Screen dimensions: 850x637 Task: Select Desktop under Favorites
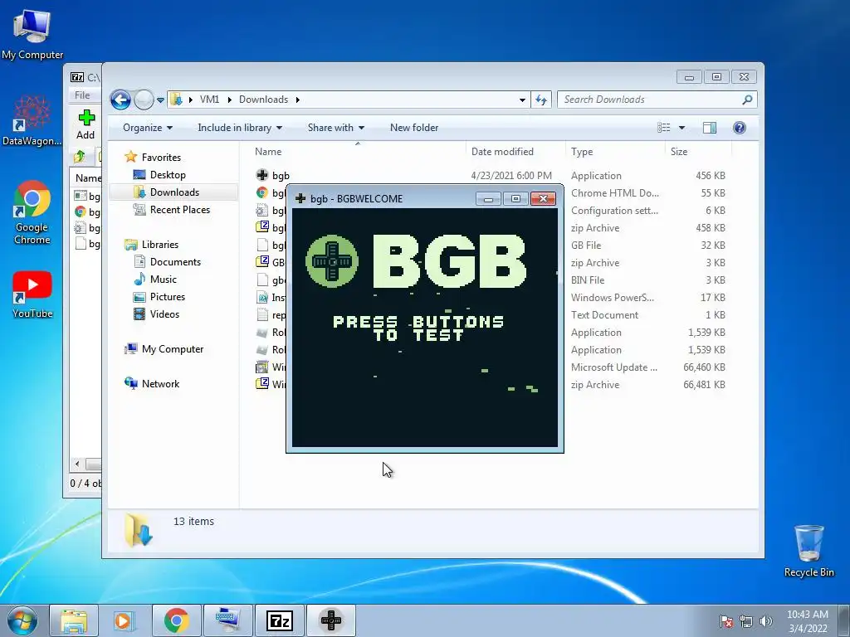point(168,175)
